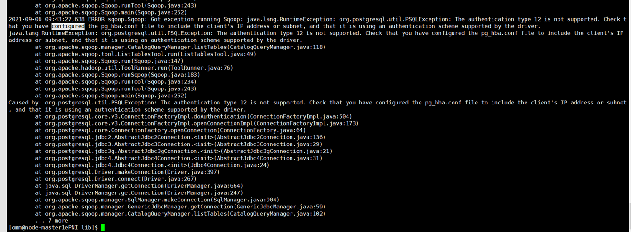Click the ToolRunner.run(ToolRunner.java:76) line

[x=134, y=68]
